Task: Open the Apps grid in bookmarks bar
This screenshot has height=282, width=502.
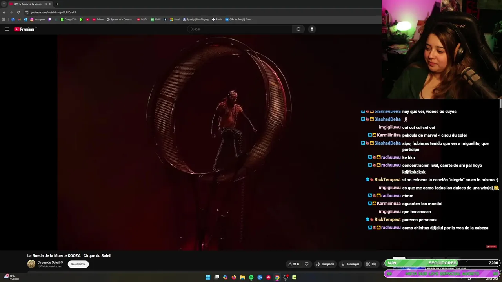Action: click(x=4, y=20)
